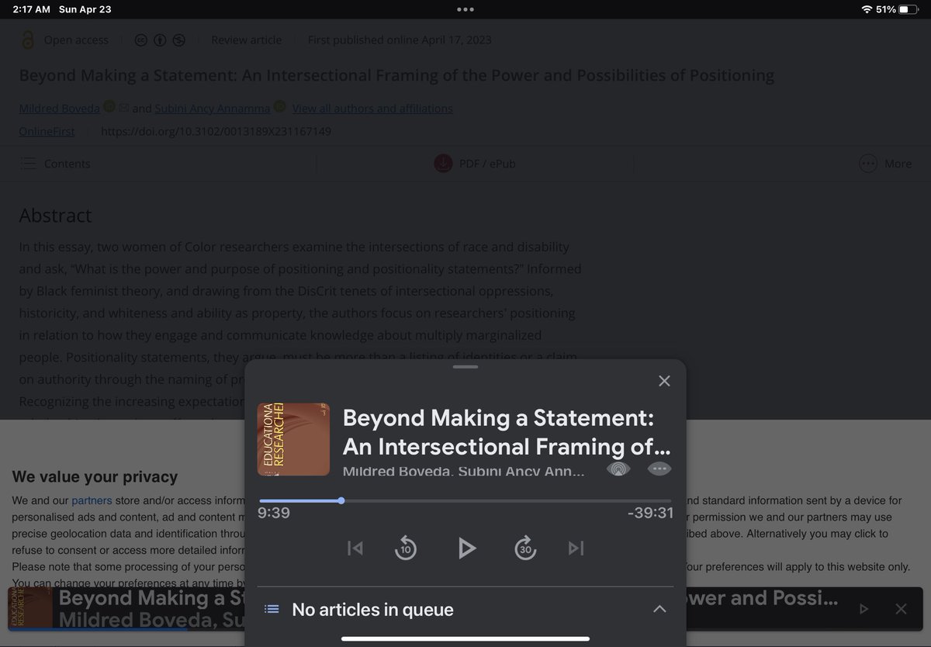Screen dimensions: 931x647
Task: Open the OnlineFirst section
Action: tap(47, 131)
